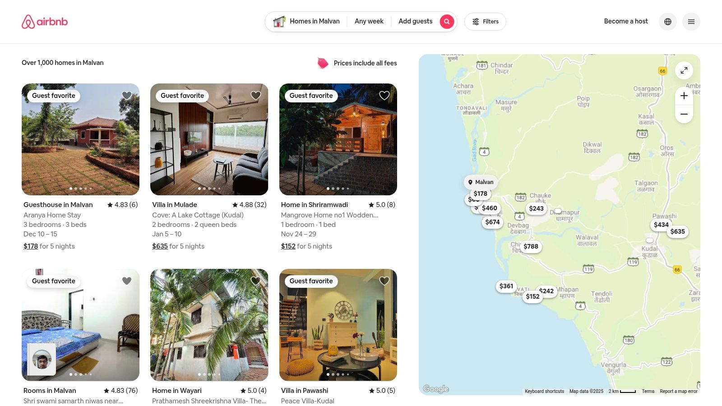The width and height of the screenshot is (722, 406).
Task: Open the 'Homes in Malvan' destination field
Action: [x=315, y=21]
